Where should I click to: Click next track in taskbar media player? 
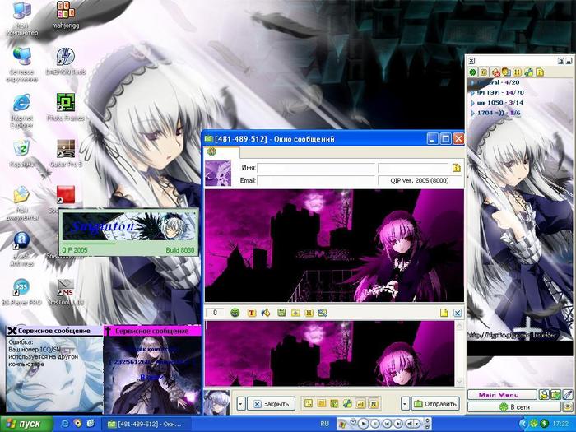pyautogui.click(x=398, y=424)
